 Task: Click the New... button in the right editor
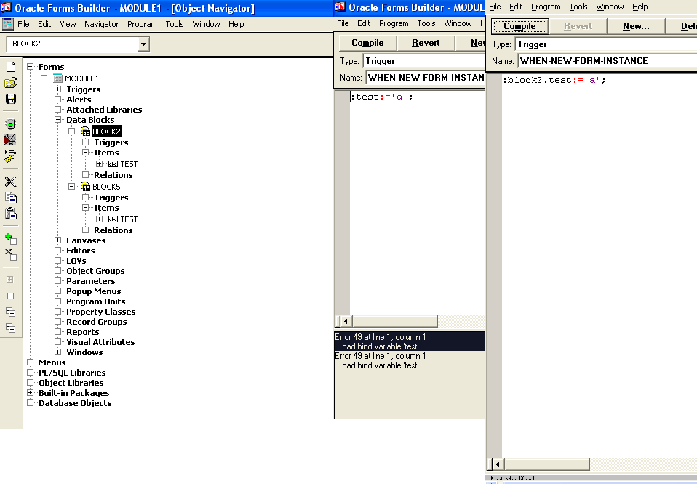coord(636,26)
